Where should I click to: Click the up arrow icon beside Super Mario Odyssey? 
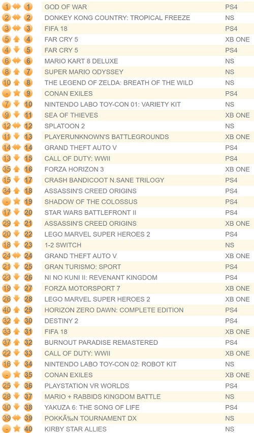(17, 71)
